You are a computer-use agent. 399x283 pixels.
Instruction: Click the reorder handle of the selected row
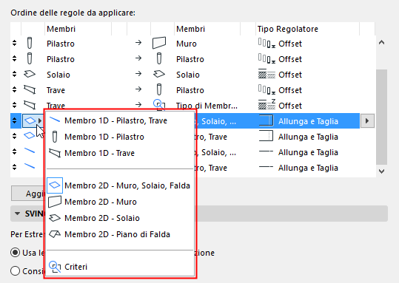pos(15,121)
